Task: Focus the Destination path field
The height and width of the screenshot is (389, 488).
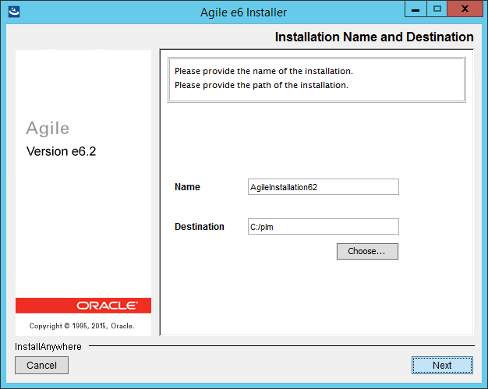Action: 323,227
